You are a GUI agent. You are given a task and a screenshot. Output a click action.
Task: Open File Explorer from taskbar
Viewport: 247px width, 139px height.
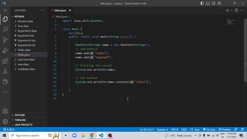[83, 136]
